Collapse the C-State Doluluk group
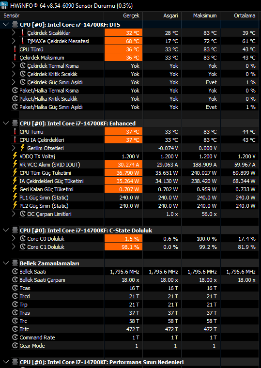The height and width of the screenshot is (368, 261). pos(6,230)
